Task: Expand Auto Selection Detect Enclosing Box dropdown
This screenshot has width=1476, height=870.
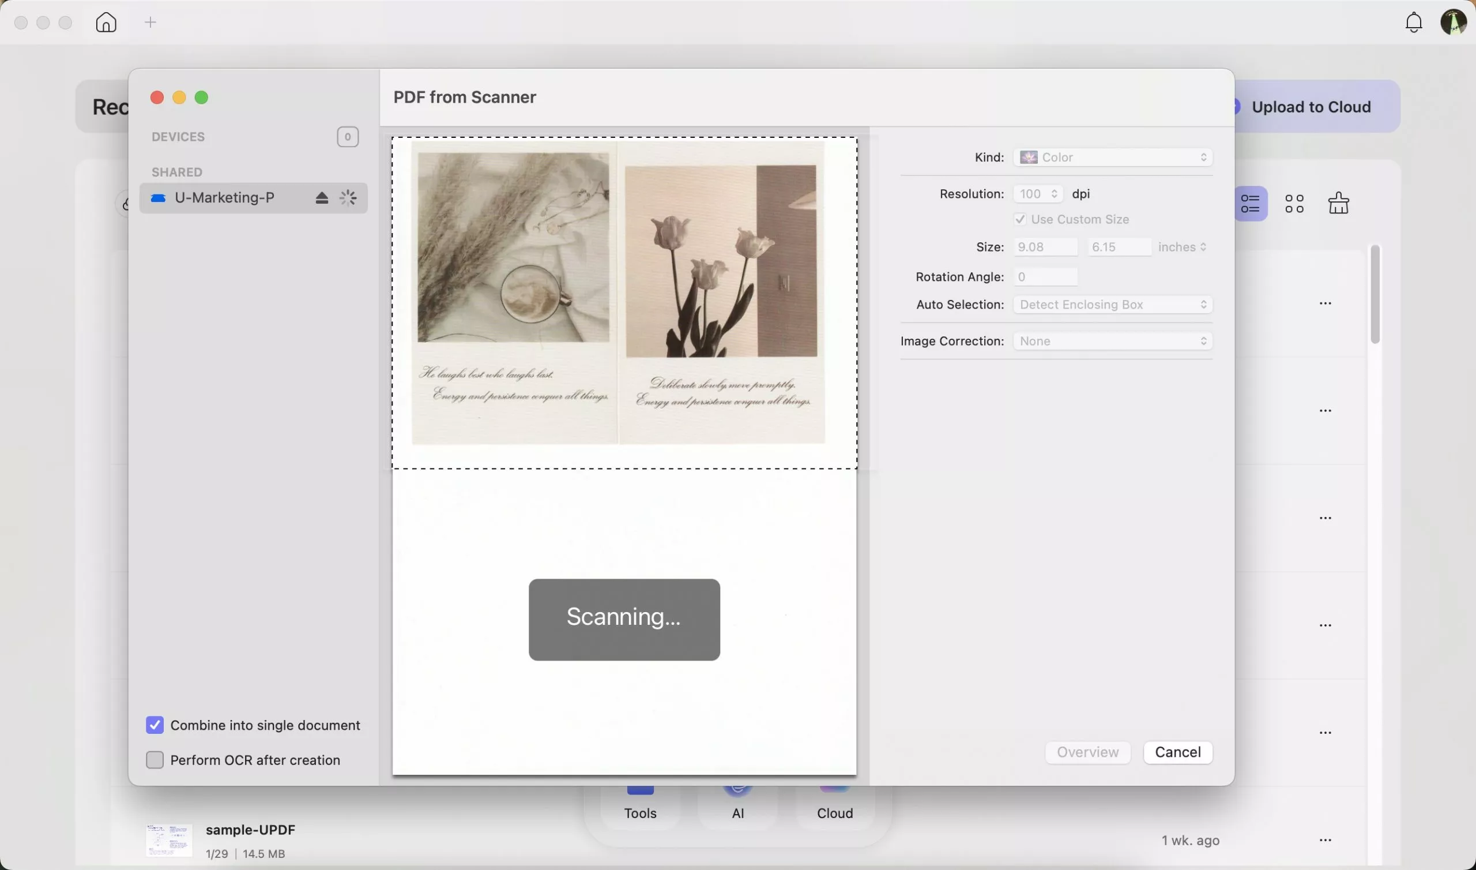Action: (1112, 305)
